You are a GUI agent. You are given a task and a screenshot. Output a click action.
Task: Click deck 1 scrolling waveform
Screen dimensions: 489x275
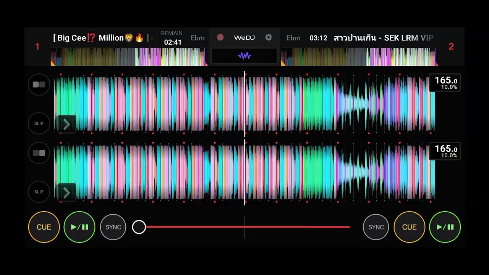tap(244, 104)
